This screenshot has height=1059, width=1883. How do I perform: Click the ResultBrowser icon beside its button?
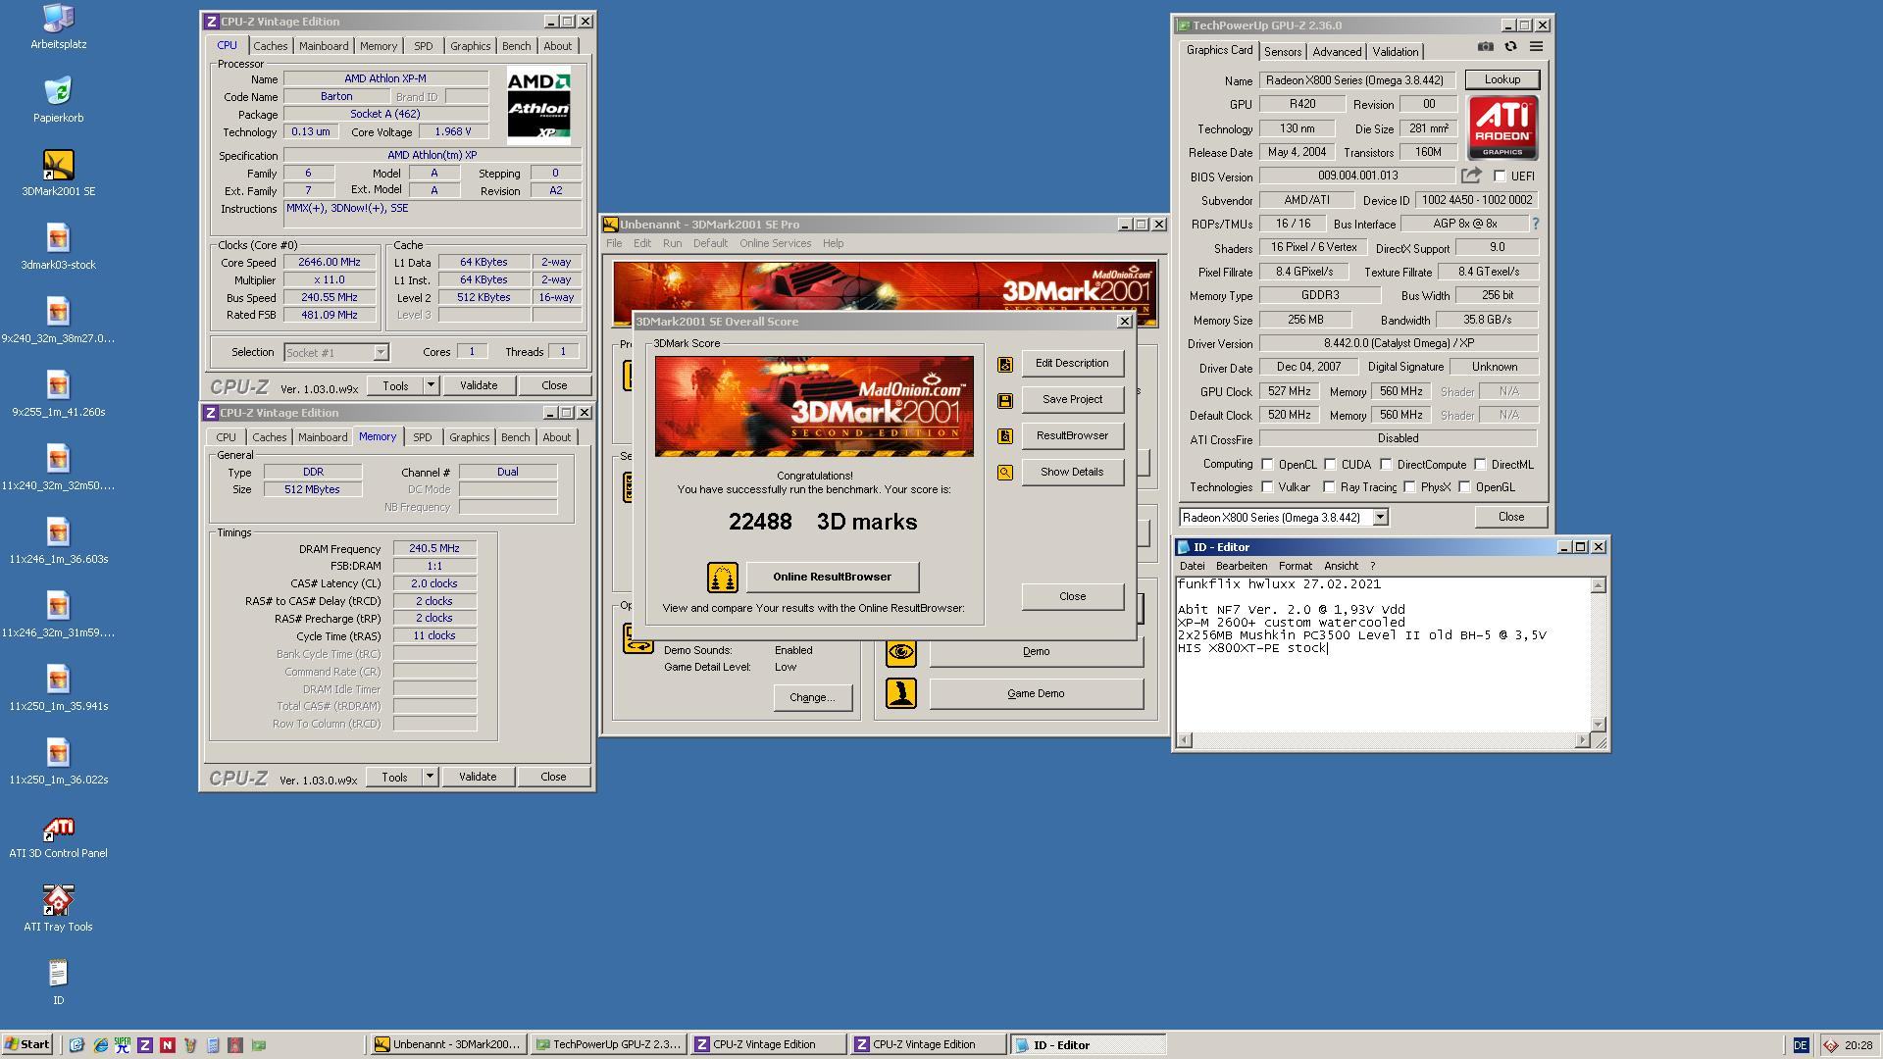click(1004, 436)
